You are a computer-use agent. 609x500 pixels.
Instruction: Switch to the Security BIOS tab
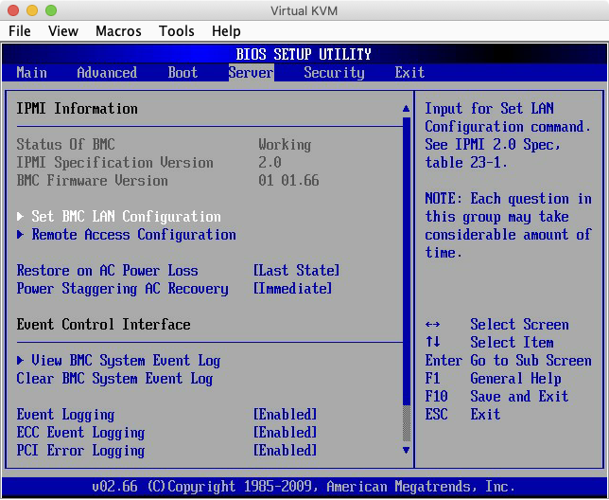(335, 73)
